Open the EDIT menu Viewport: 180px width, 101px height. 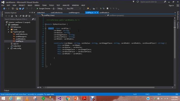pos(8,5)
